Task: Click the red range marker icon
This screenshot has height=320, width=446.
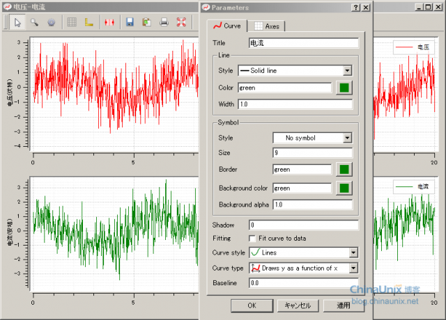Action: click(109, 22)
